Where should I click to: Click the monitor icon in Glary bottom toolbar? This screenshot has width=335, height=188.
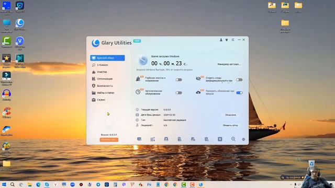[139, 139]
